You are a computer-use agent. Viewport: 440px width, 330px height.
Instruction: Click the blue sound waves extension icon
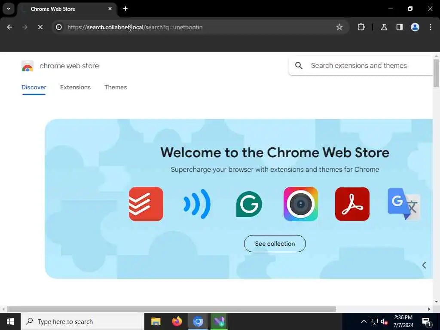pyautogui.click(x=197, y=204)
